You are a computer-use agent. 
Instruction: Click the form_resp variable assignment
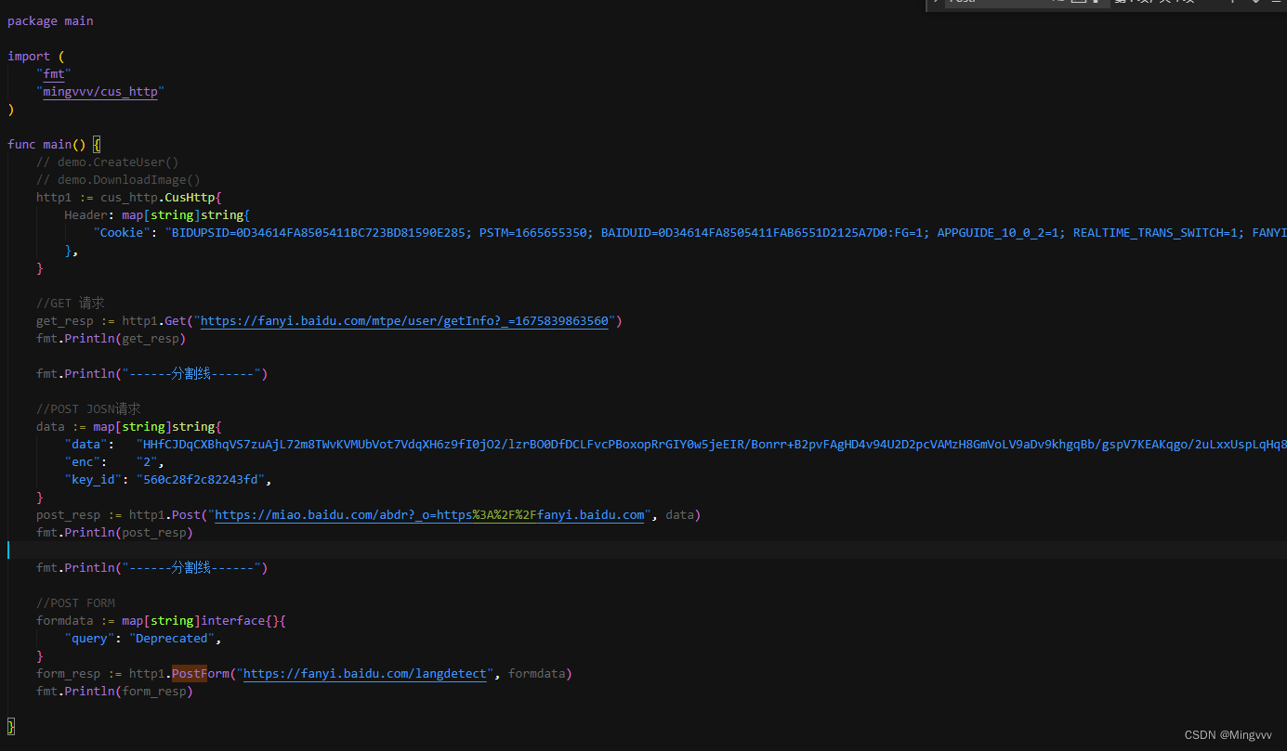(x=69, y=674)
